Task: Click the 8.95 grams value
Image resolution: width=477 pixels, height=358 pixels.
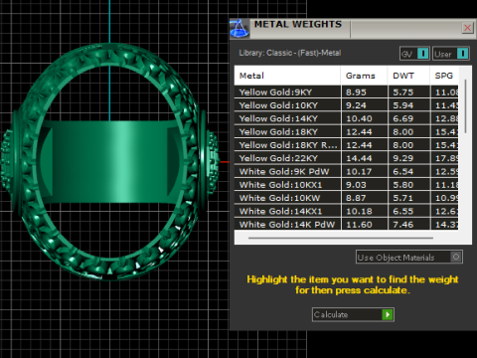Action: pyautogui.click(x=356, y=92)
